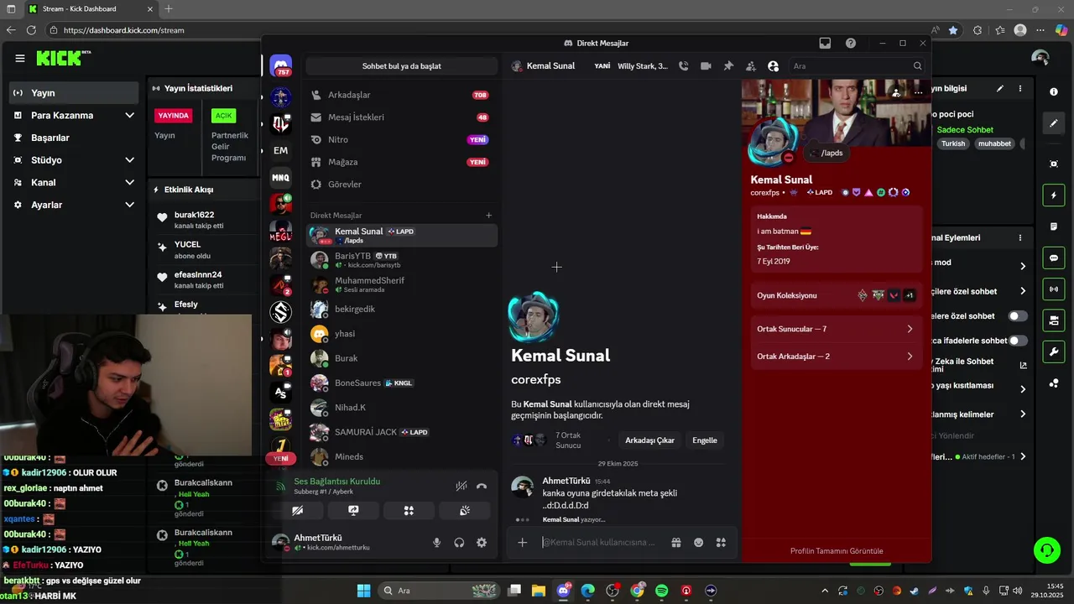Open Kick info icon in right rail

click(x=1054, y=91)
